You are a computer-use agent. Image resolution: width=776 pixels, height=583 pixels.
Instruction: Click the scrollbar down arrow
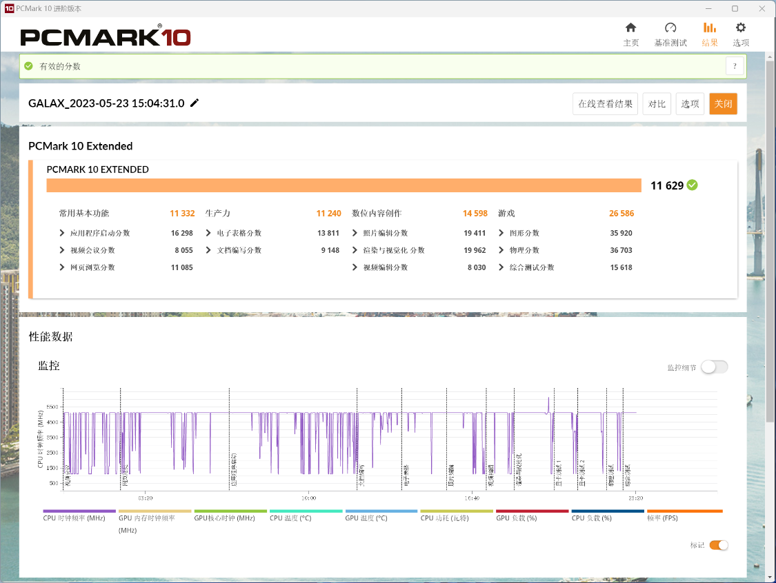pos(770,577)
